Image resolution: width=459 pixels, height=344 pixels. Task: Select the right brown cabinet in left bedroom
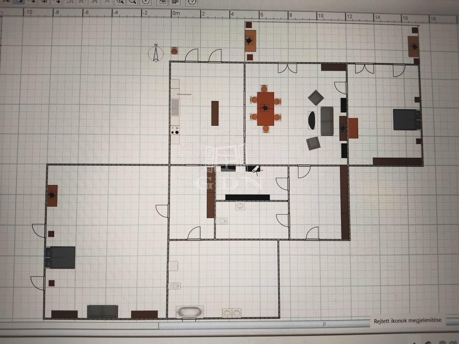pos(145,314)
